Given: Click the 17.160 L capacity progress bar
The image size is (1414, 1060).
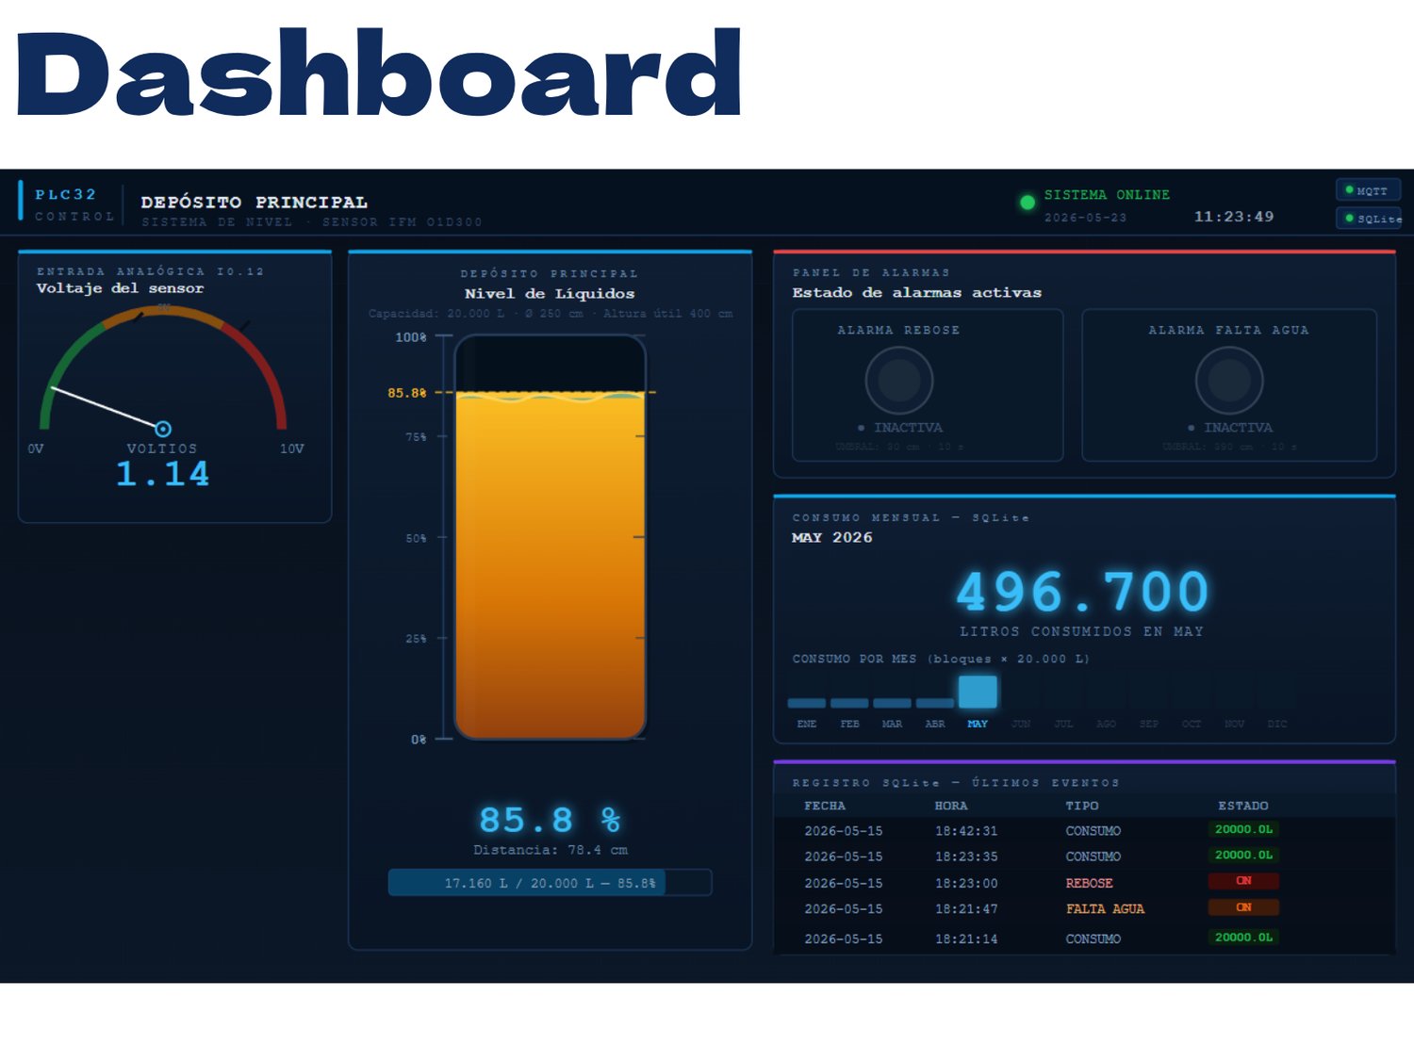Looking at the screenshot, I should 550,883.
